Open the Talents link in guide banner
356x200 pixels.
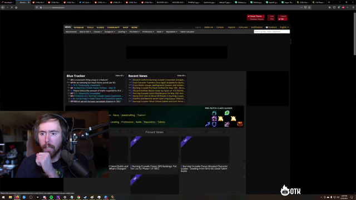click(x=161, y=122)
